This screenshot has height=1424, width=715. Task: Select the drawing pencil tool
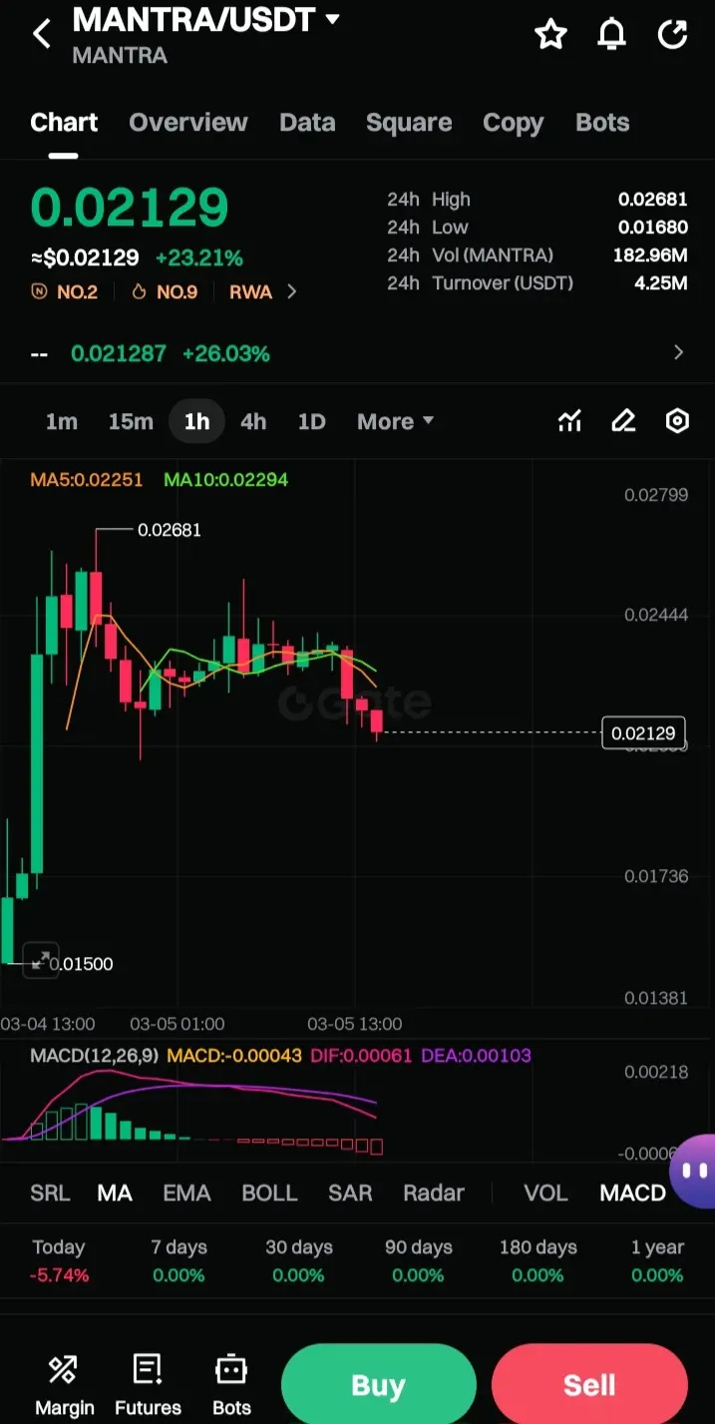tap(623, 421)
